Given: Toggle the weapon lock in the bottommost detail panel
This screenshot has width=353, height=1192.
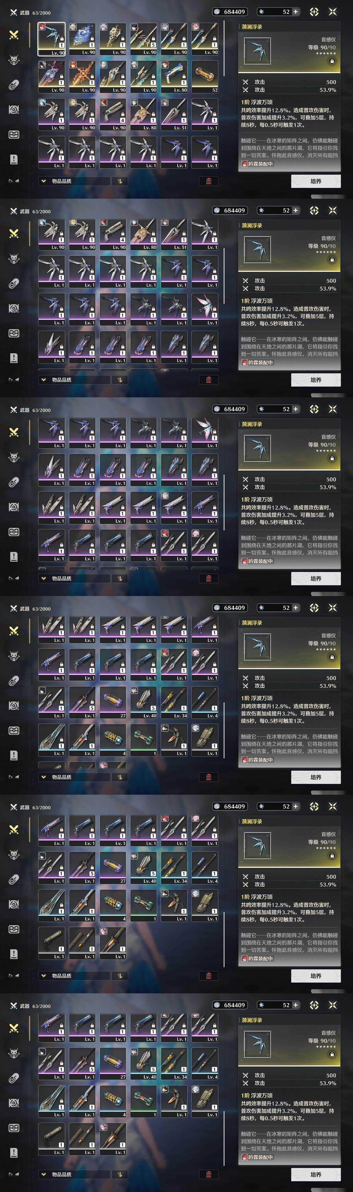Looking at the screenshot, I should coord(332,1055).
